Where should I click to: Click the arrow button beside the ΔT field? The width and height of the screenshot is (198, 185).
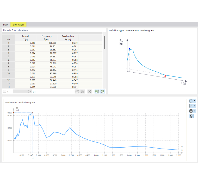[31, 92]
